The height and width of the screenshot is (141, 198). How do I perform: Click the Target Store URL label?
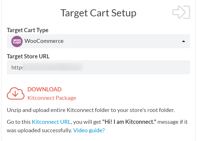[x=28, y=56]
